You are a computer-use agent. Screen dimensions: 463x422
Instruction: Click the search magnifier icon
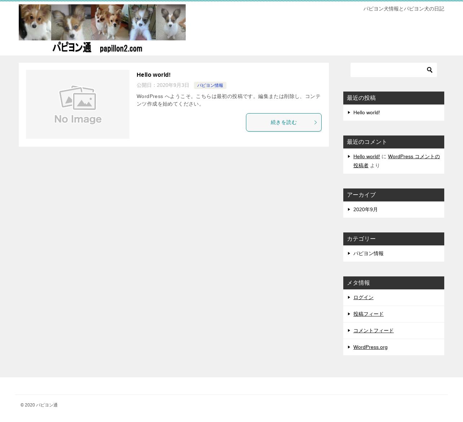click(x=429, y=70)
